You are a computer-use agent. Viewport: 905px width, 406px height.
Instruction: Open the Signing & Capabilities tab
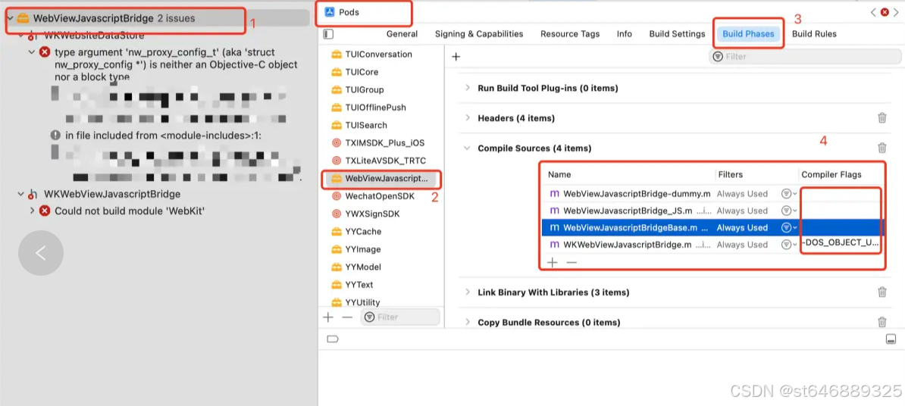click(479, 34)
